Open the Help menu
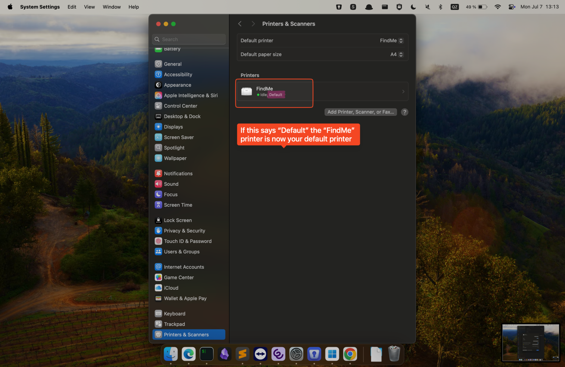Screen dimensions: 565x367 [x=133, y=7]
